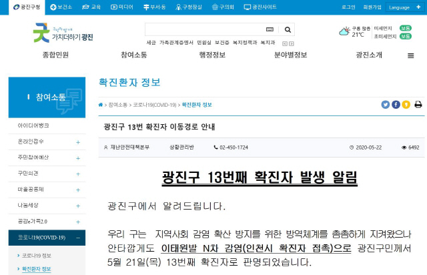Collapse the 코로나19(COVID-19) sidebar section

click(78, 238)
